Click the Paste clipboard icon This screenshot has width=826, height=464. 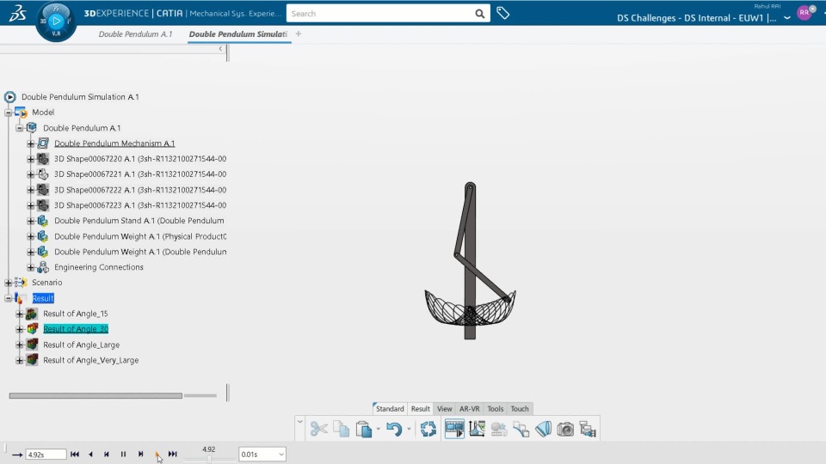tap(363, 429)
